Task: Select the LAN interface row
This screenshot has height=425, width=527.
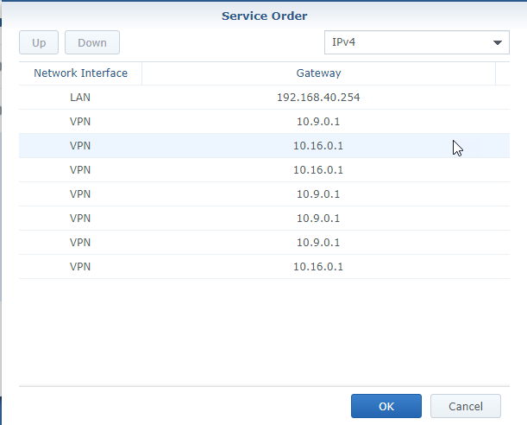Action: pos(80,98)
